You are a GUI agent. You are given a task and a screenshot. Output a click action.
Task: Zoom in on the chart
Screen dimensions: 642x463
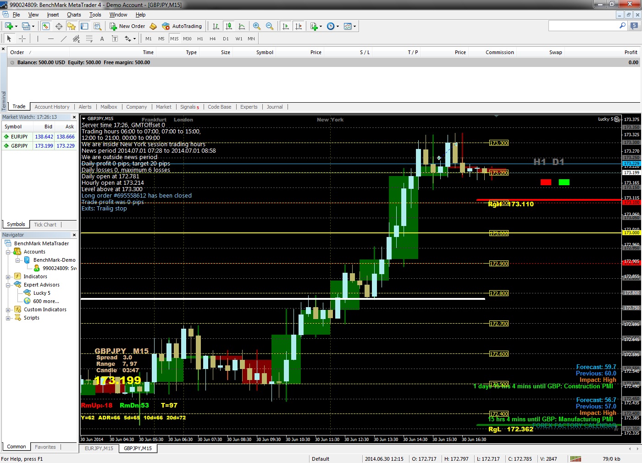click(257, 26)
